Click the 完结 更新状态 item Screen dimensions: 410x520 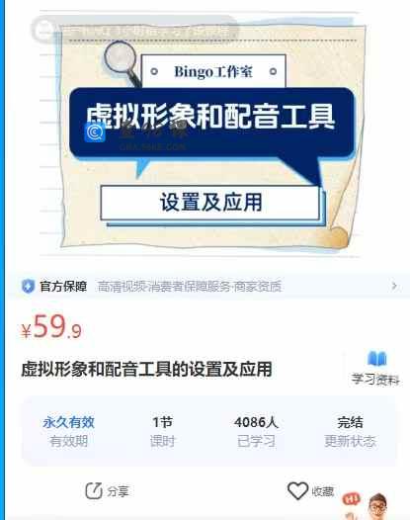tap(350, 431)
